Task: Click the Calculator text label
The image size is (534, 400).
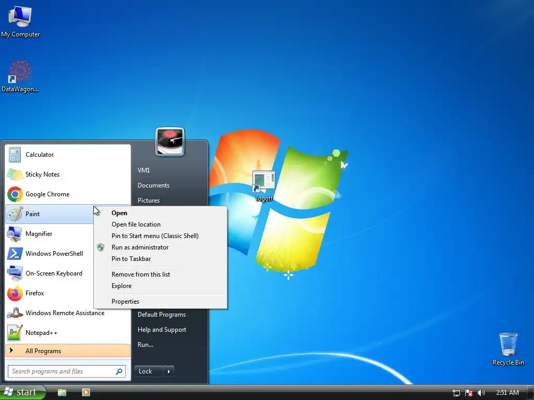Action: click(x=40, y=155)
